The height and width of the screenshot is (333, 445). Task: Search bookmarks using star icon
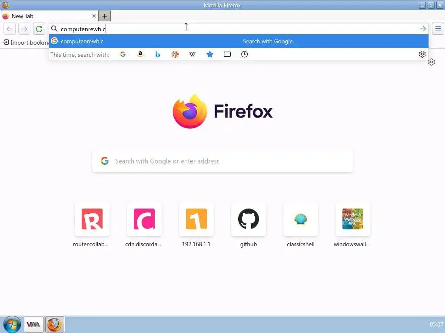pyautogui.click(x=210, y=54)
